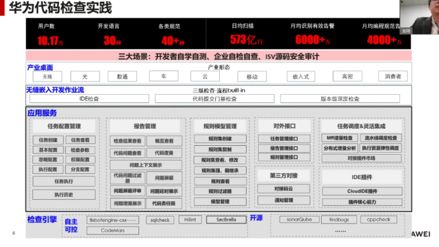Click the '规则集复制' box
The height and width of the screenshot is (247, 439).
click(220, 150)
